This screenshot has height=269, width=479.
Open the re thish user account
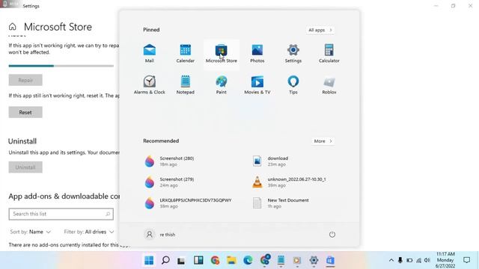click(x=159, y=234)
